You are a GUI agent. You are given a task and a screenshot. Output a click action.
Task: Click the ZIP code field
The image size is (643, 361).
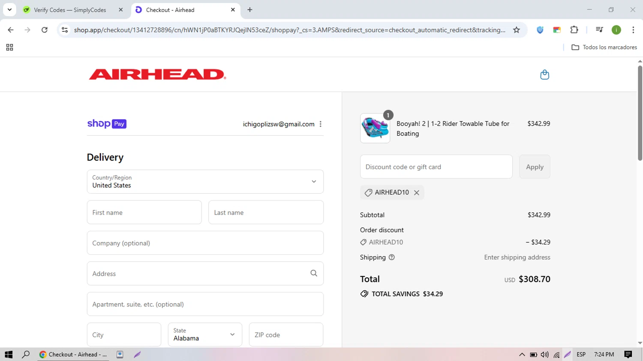click(x=286, y=334)
